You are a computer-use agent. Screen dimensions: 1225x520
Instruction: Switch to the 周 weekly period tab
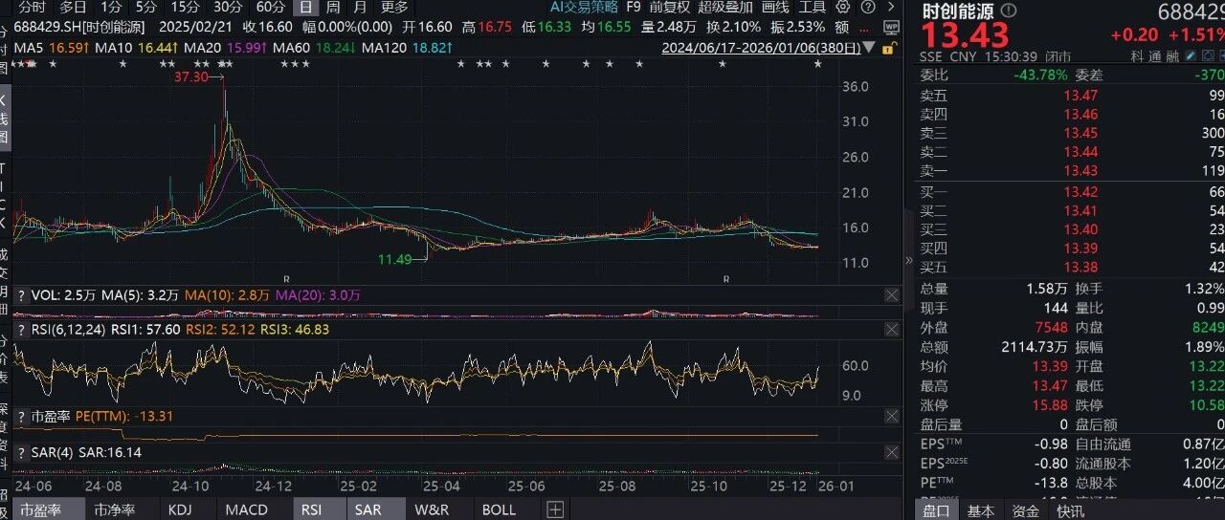[332, 7]
